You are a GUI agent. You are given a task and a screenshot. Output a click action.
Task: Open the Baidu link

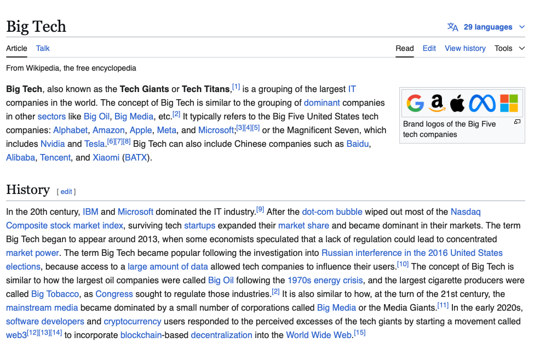tap(358, 144)
